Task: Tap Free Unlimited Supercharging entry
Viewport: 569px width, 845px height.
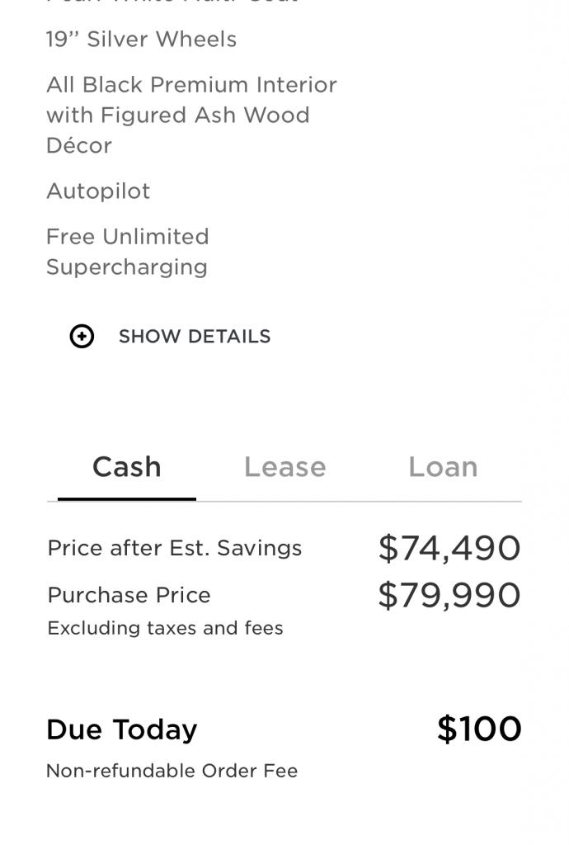Action: [127, 252]
